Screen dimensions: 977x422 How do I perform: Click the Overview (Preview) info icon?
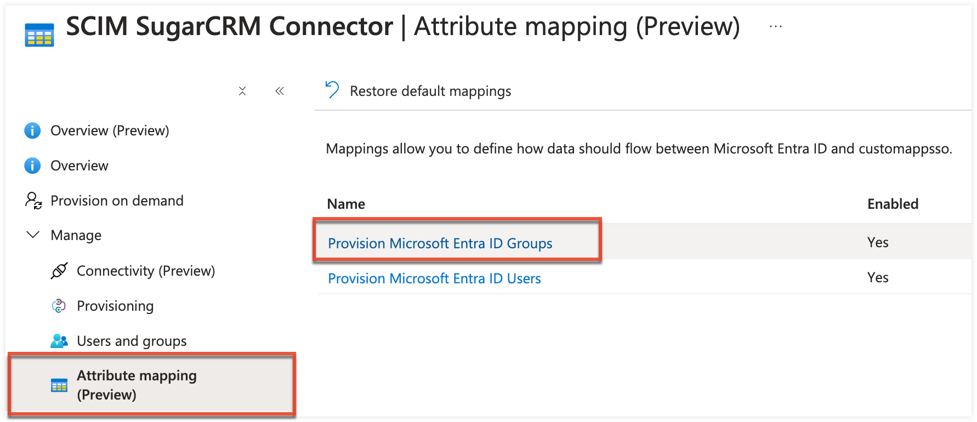(32, 130)
